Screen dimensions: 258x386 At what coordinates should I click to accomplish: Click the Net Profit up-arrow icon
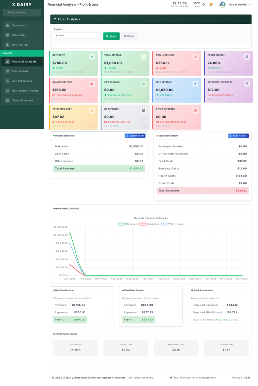click(92, 57)
